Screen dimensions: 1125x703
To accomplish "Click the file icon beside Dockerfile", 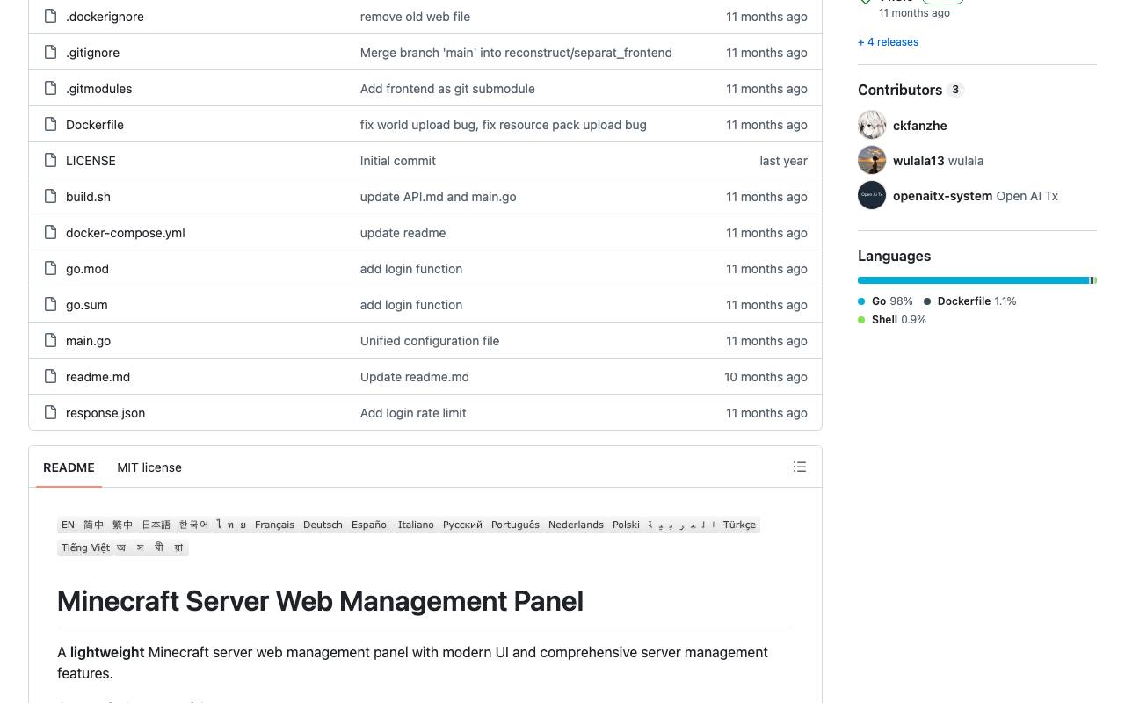I will (x=50, y=124).
